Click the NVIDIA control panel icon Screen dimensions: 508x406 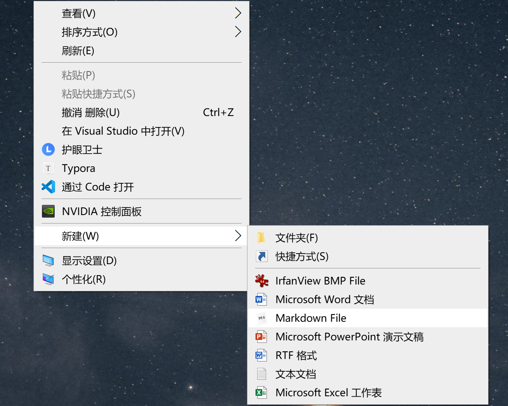click(x=48, y=211)
